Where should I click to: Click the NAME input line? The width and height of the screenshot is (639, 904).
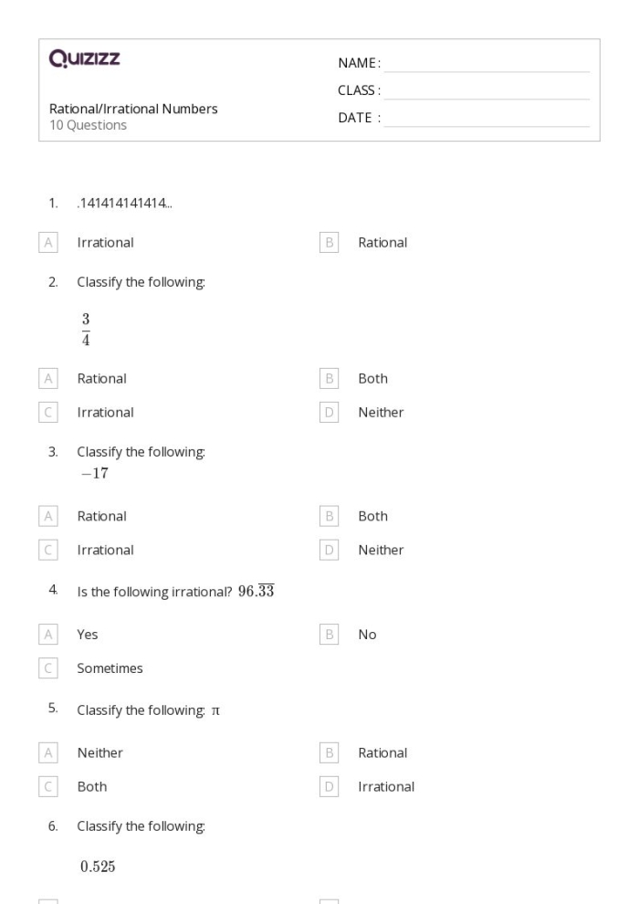487,63
